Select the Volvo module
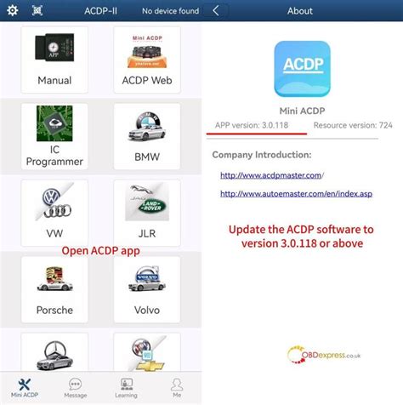The image size is (403, 405). (147, 289)
